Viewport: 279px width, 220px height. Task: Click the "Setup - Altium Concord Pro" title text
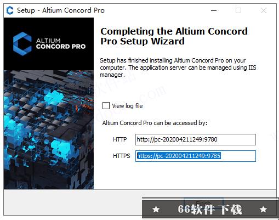tap(61, 10)
